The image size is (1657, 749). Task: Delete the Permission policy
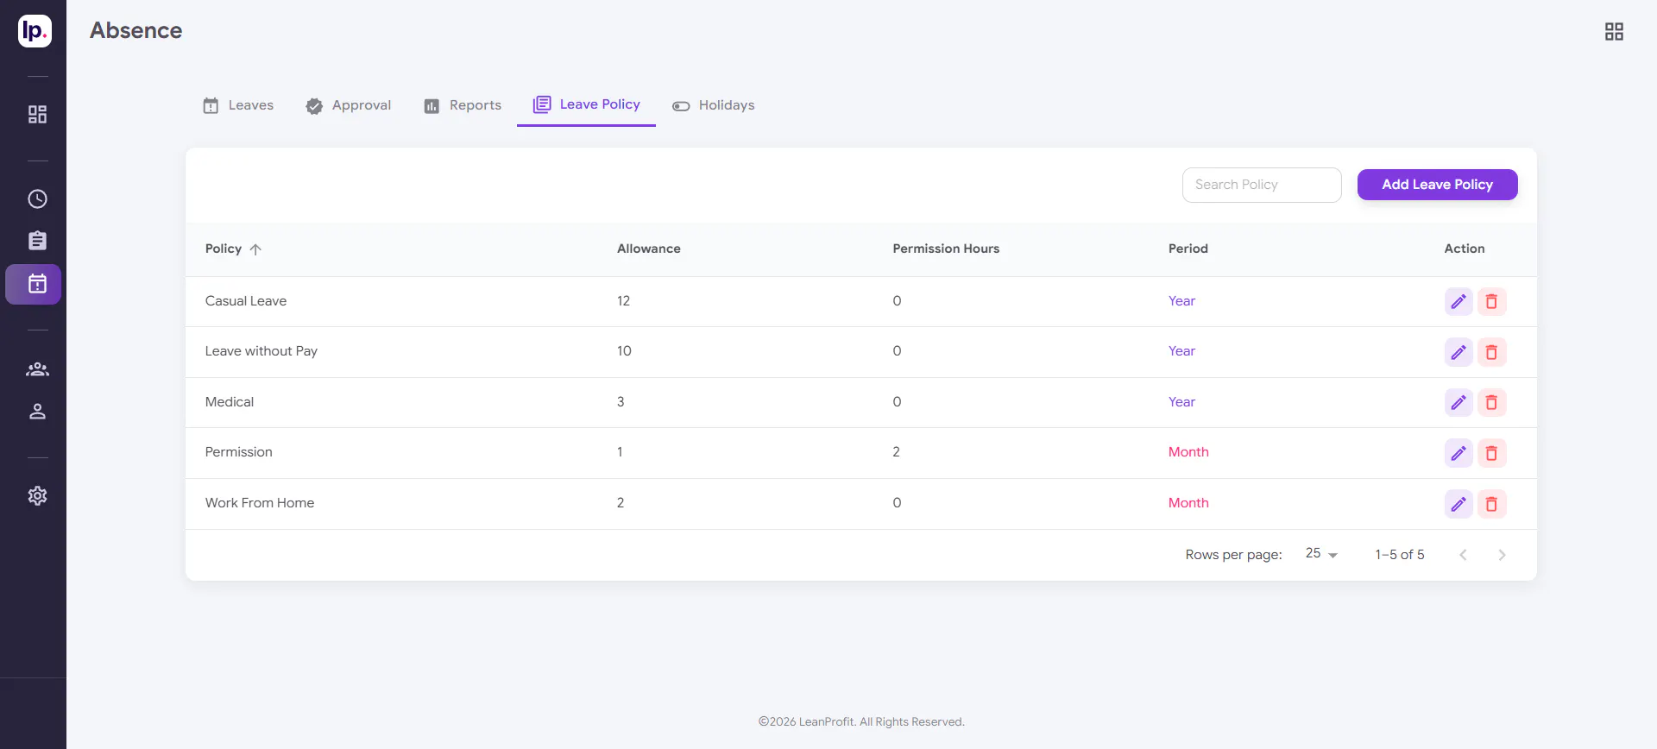(x=1491, y=453)
